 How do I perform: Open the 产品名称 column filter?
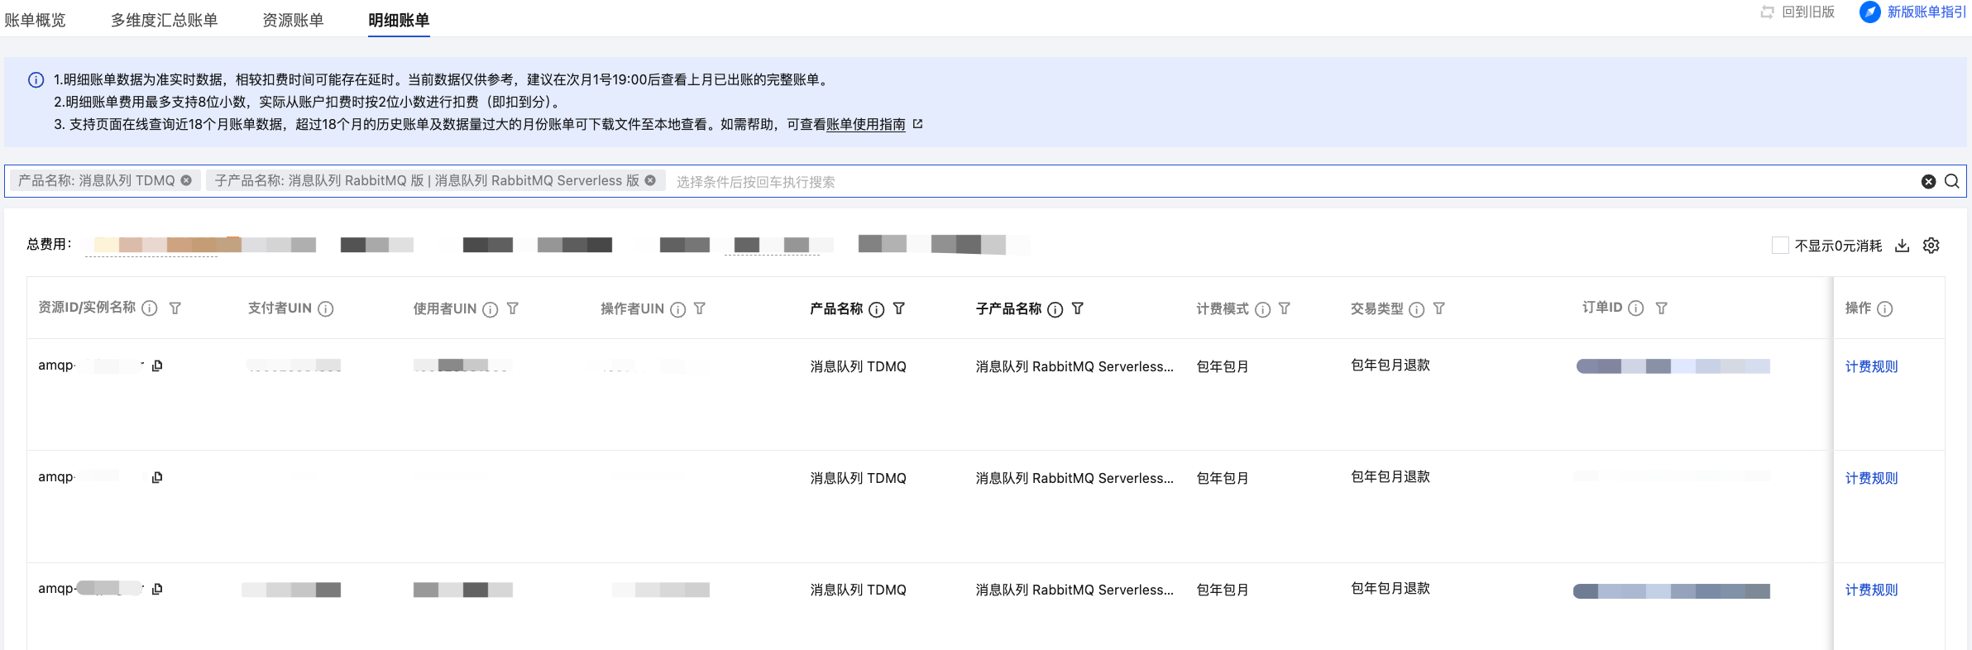899,308
